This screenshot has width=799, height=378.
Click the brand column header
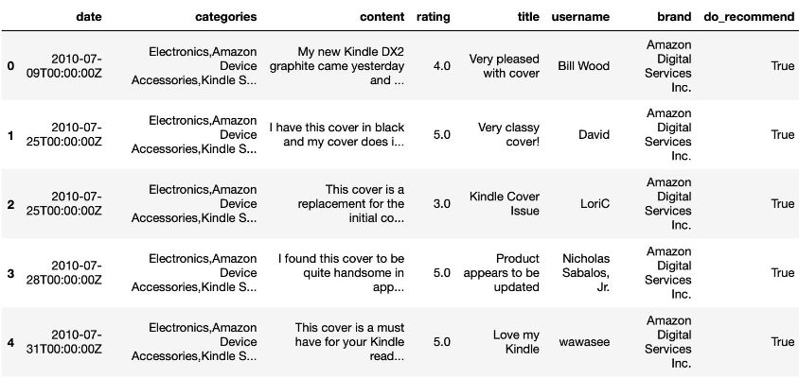674,17
